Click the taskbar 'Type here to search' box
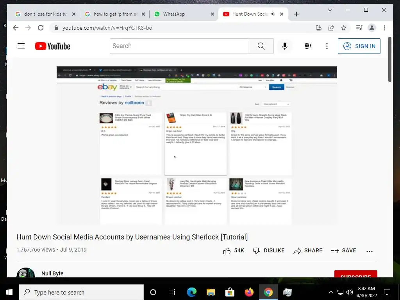Viewport: 400px width, 300px height. click(81, 292)
